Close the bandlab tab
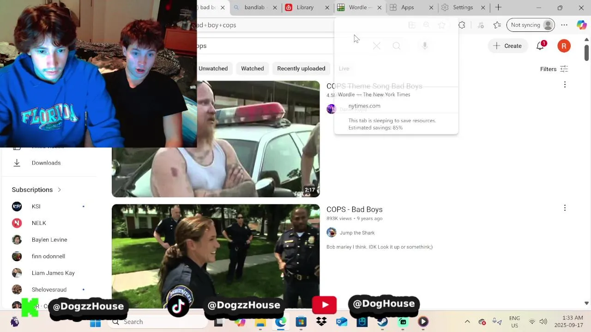Image resolution: width=591 pixels, height=332 pixels. point(276,7)
